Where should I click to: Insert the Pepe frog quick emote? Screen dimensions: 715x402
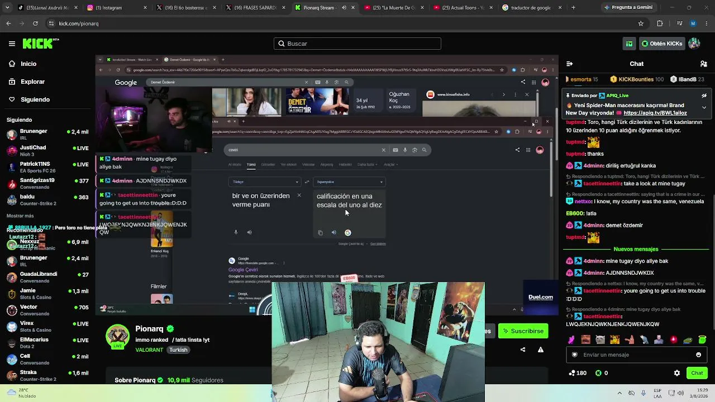[688, 339]
